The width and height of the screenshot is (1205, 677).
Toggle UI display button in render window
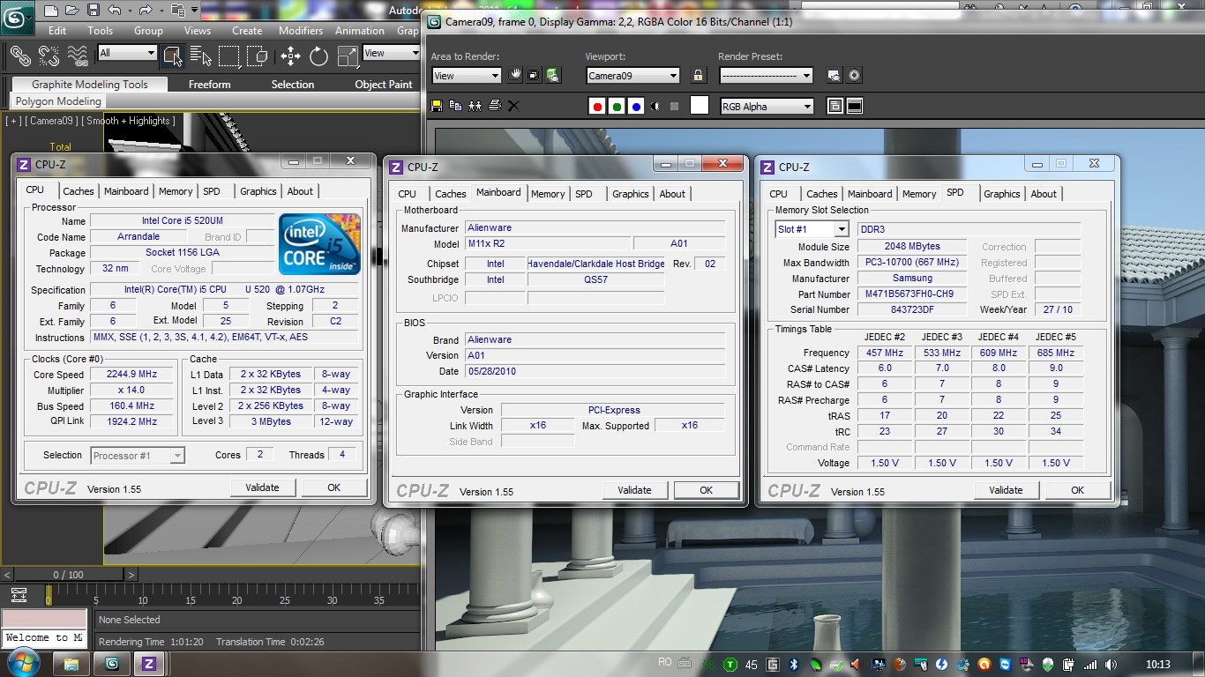[x=854, y=107]
